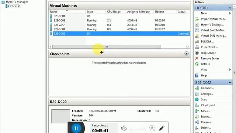Click the HOST01 server icon in the tree

(x=7, y=6)
